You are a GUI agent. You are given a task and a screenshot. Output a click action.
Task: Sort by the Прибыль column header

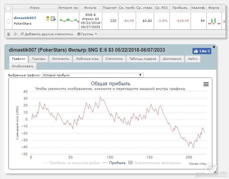[180, 8]
